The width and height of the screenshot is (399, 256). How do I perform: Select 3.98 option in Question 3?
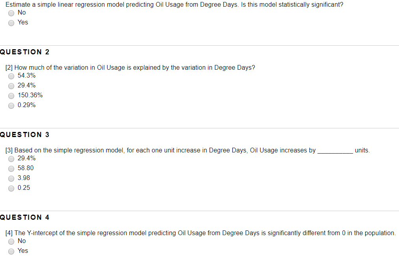click(11, 178)
